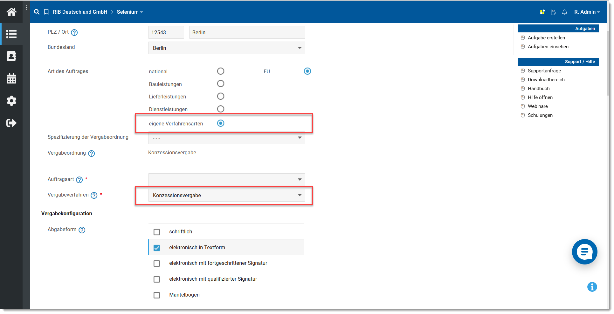Image resolution: width=614 pixels, height=314 pixels.
Task: Select the EU radio button
Action: tap(307, 71)
